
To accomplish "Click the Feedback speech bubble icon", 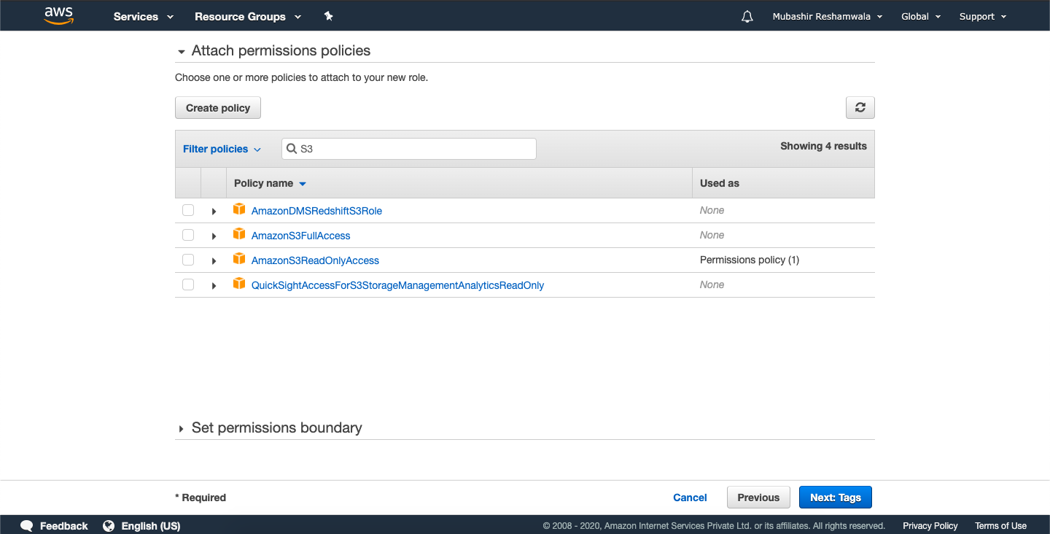I will [27, 526].
